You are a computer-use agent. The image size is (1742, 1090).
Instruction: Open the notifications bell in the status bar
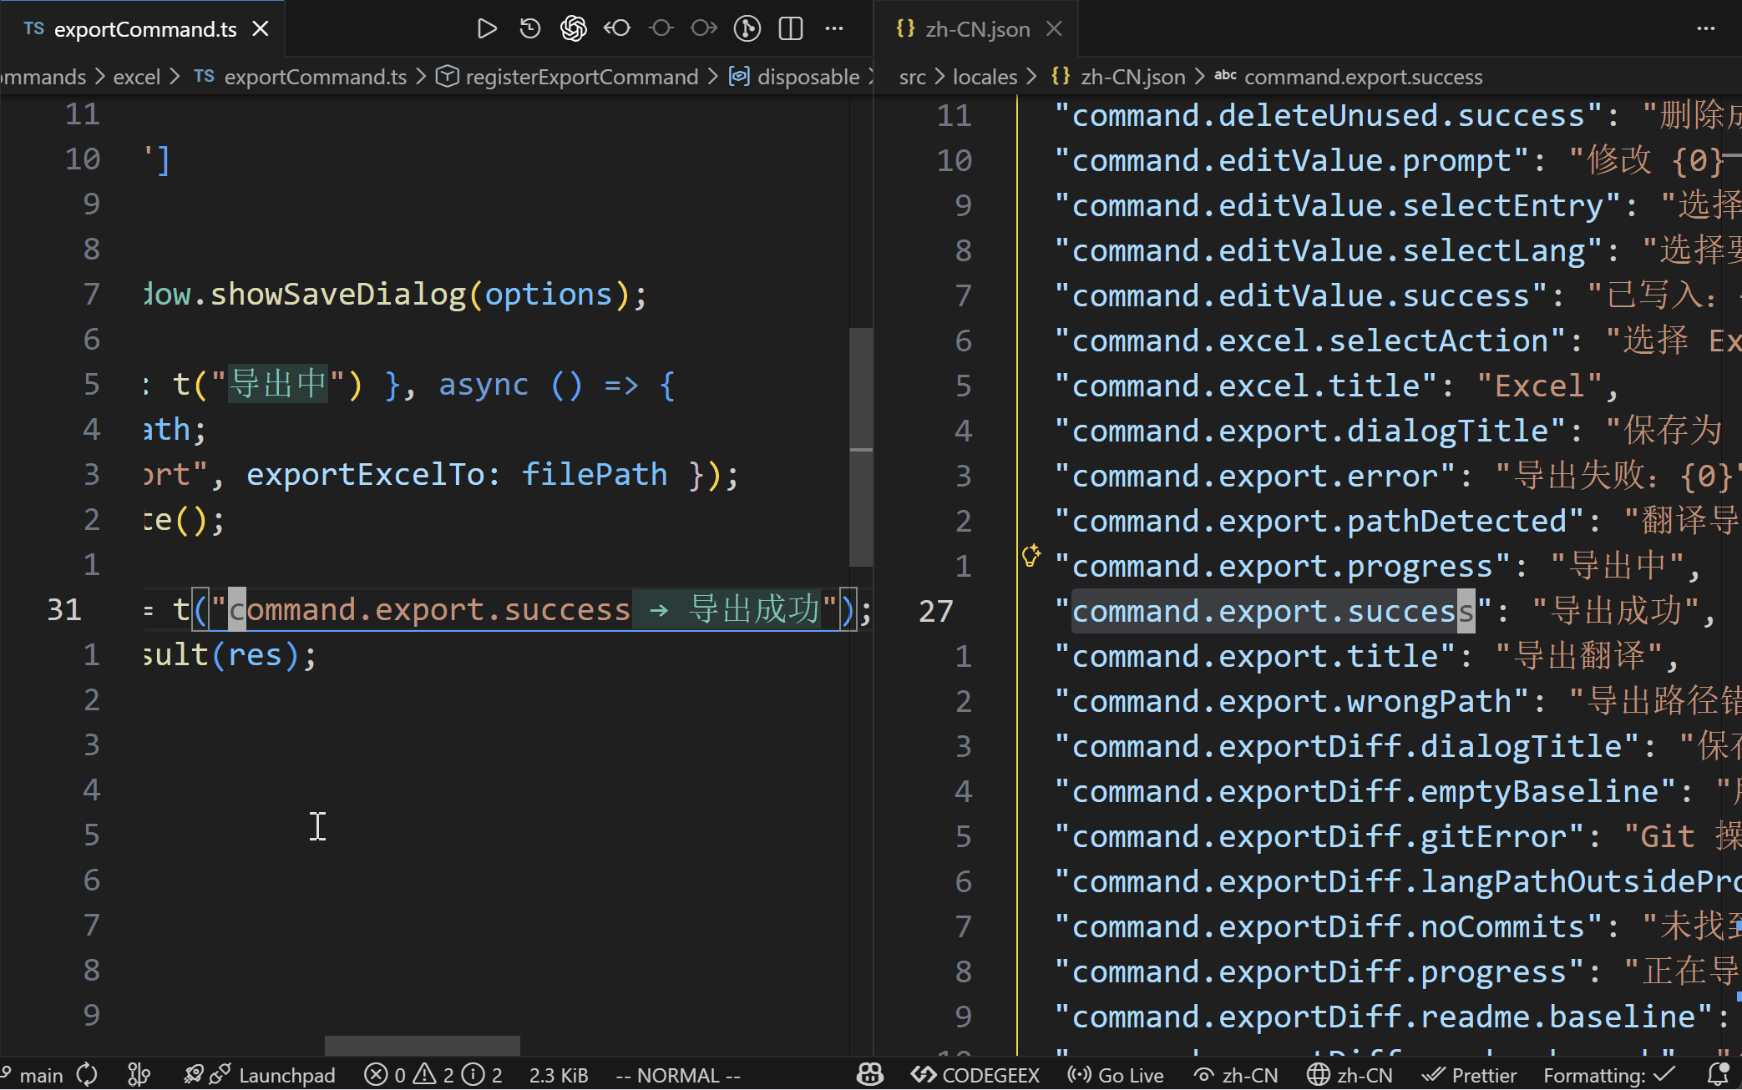click(x=1718, y=1075)
